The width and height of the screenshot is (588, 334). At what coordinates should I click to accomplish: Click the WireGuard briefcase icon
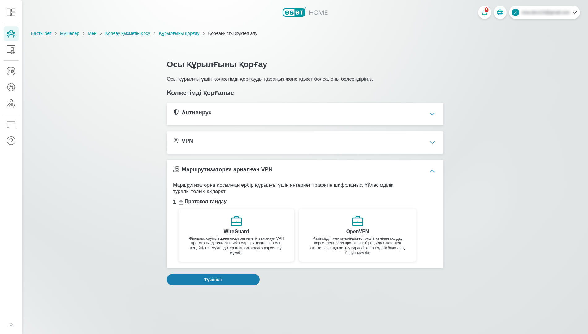(x=236, y=221)
